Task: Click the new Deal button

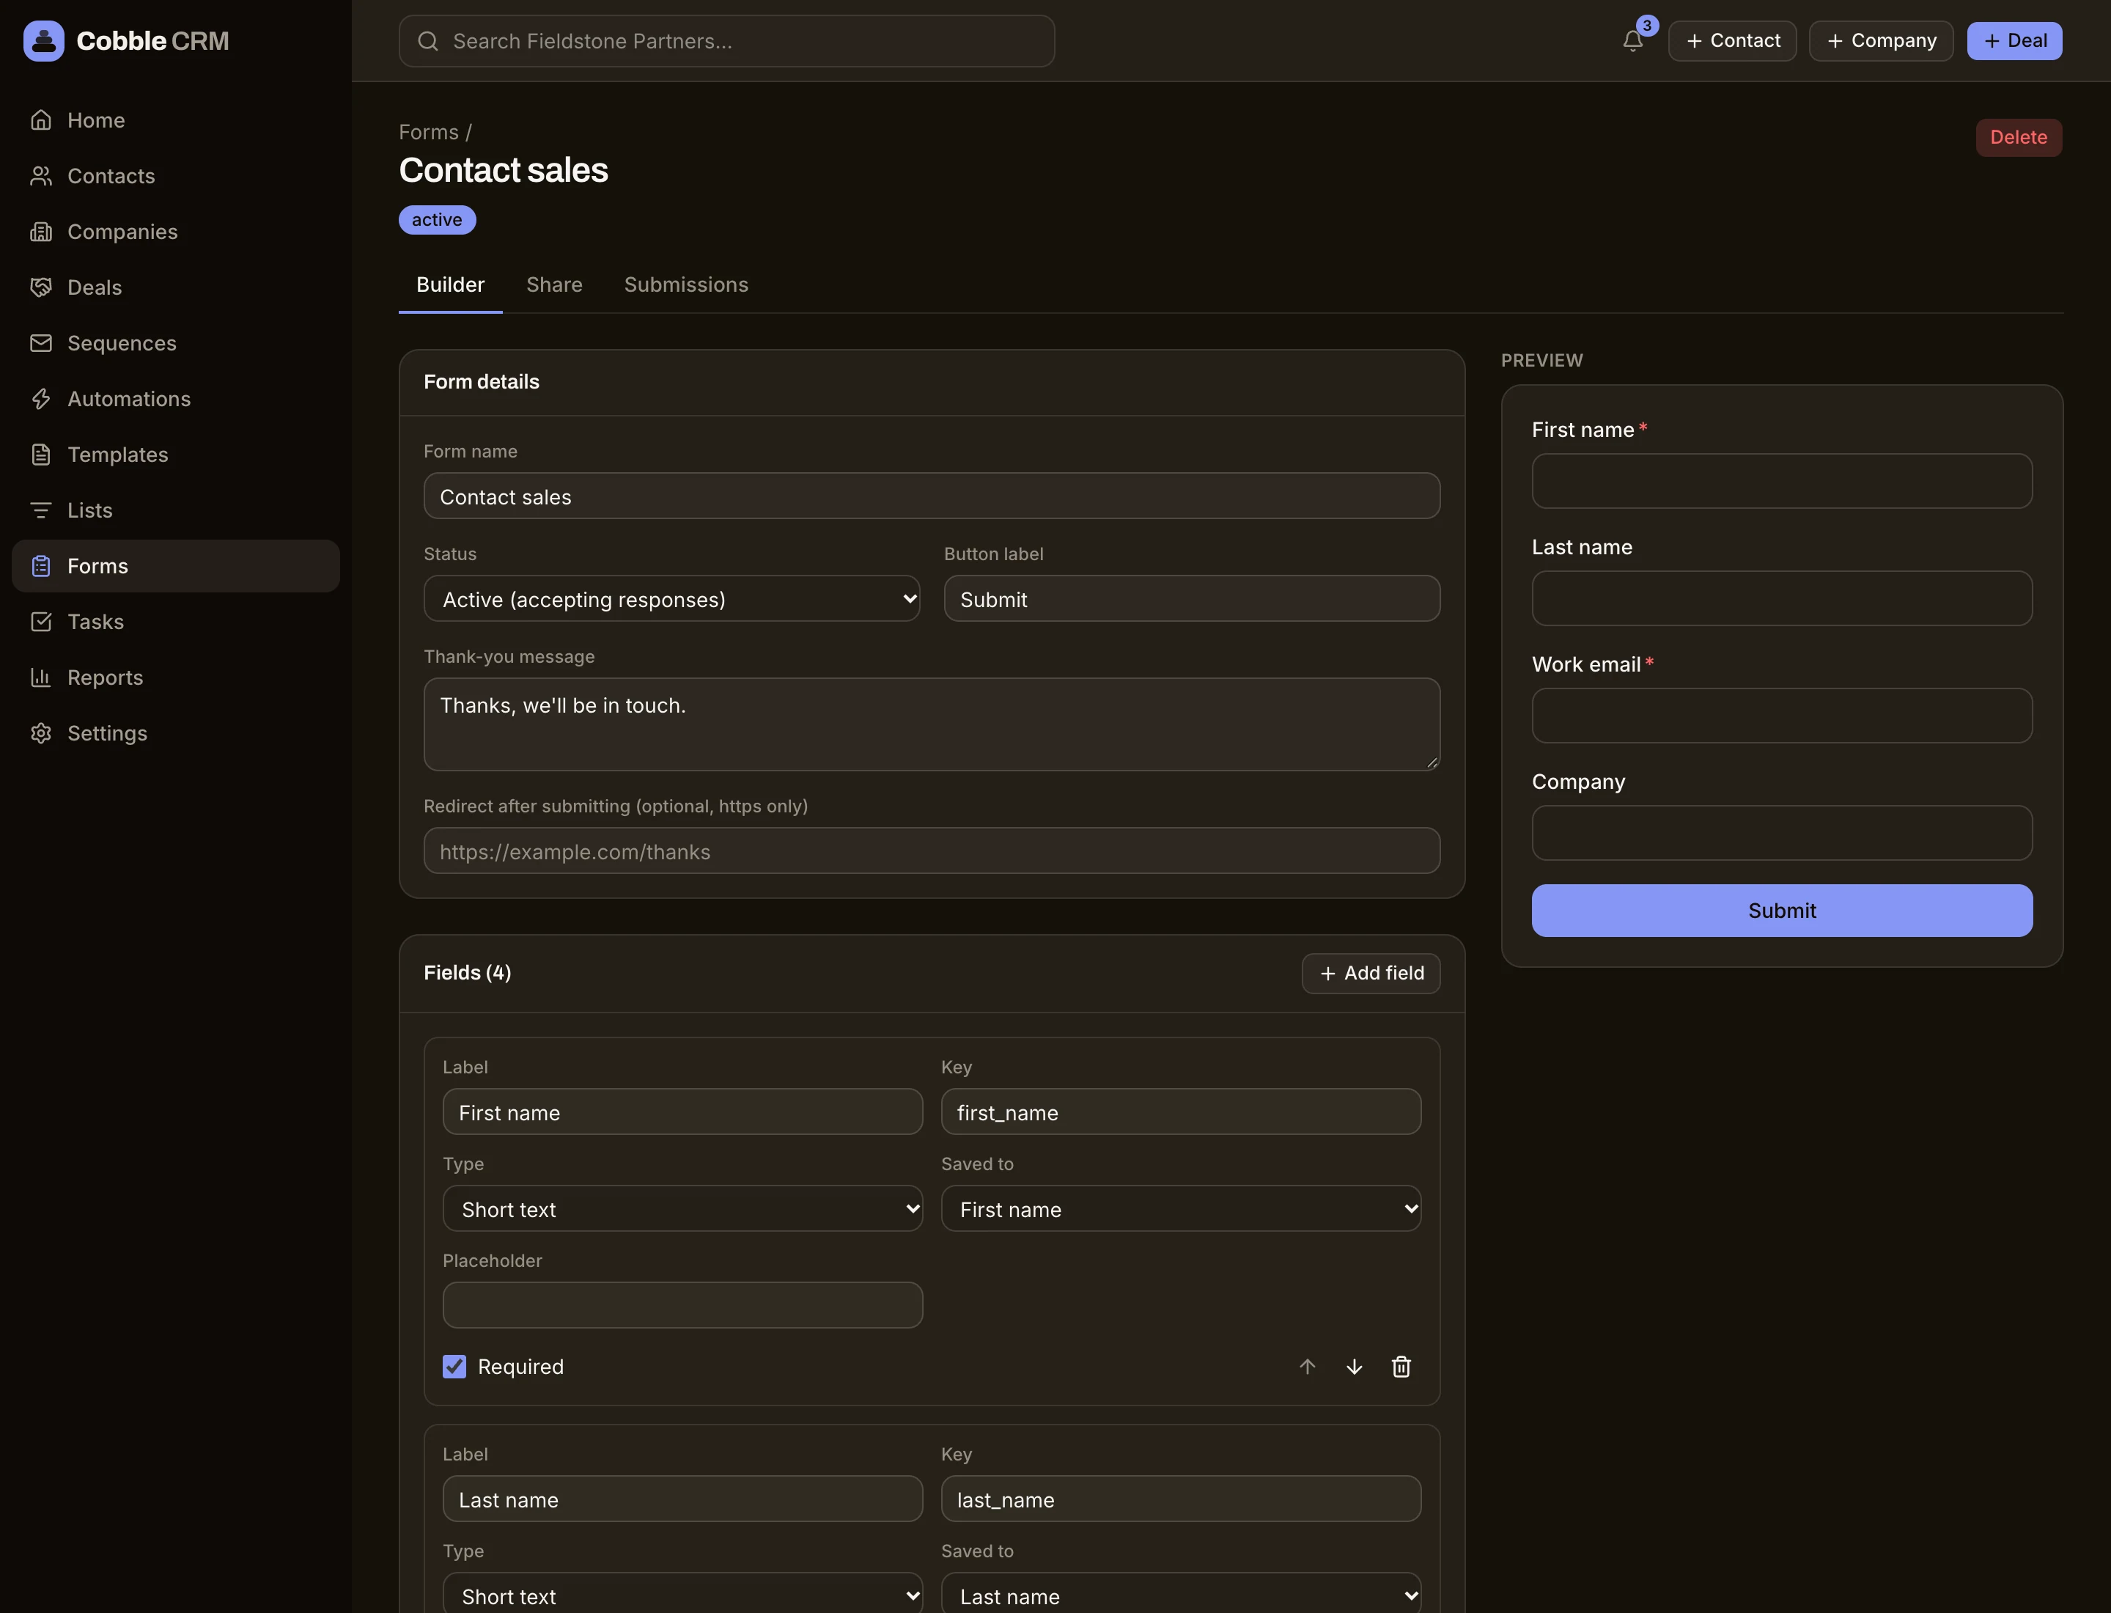Action: pyautogui.click(x=2014, y=41)
